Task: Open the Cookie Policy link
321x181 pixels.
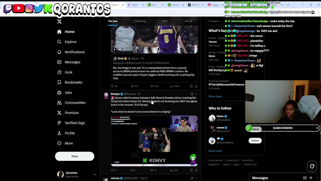Action: click(247, 160)
